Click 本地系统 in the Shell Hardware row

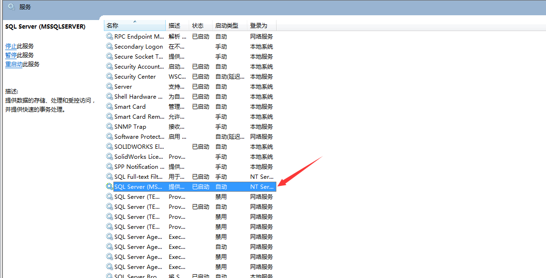tap(262, 96)
